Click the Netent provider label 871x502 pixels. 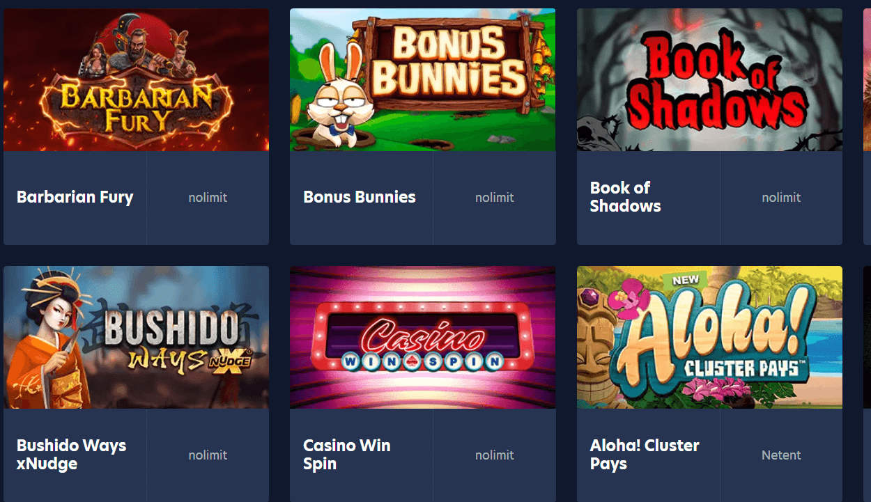[x=781, y=455]
